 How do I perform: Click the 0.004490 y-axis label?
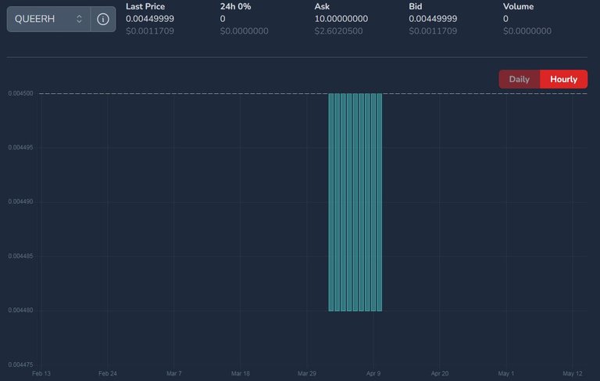point(20,202)
